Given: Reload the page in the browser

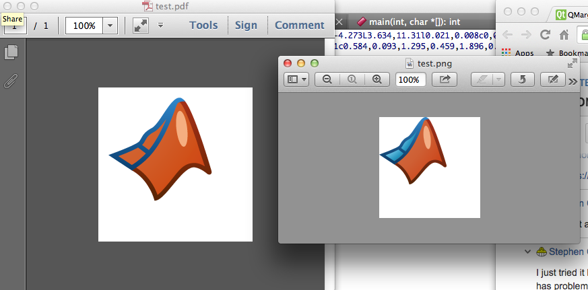Looking at the screenshot, I should [545, 35].
